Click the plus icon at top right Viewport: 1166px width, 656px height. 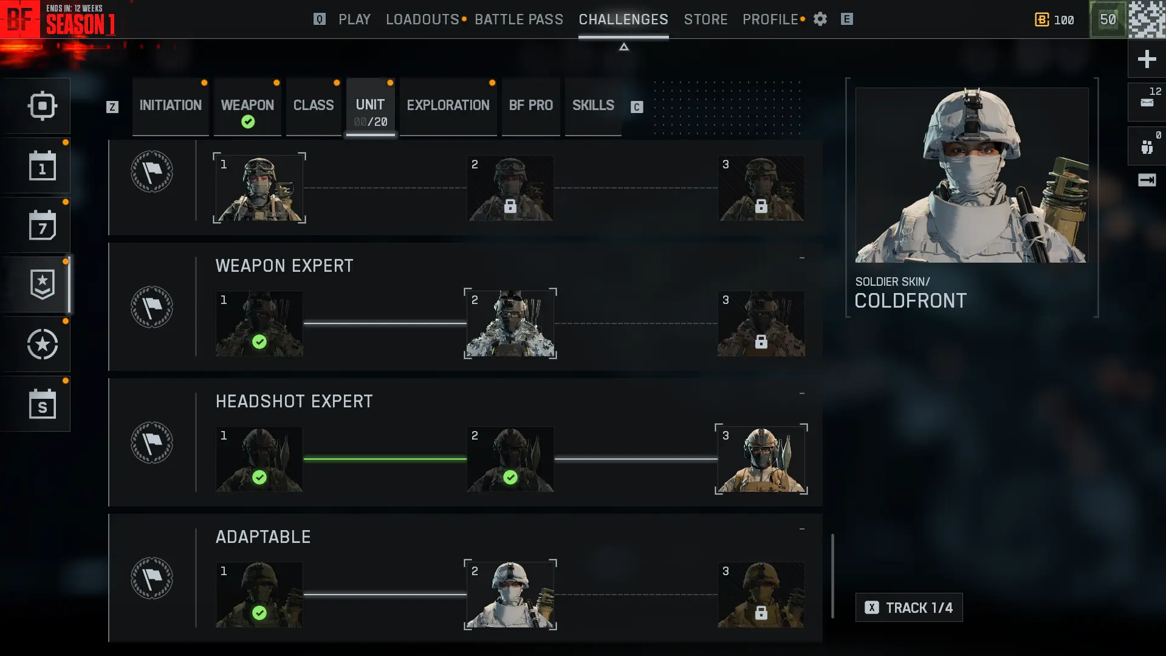coord(1147,59)
